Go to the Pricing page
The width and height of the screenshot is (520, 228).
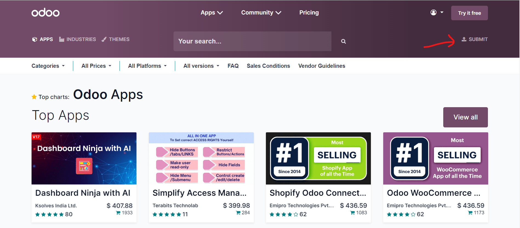click(x=309, y=13)
